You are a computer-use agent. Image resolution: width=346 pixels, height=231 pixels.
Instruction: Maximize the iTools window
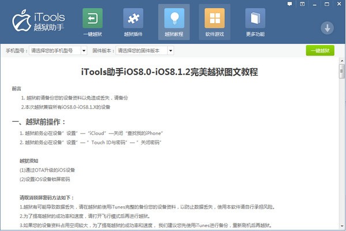327,4
